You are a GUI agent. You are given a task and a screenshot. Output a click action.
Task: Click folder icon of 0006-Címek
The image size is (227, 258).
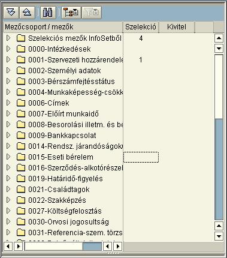(x=21, y=103)
